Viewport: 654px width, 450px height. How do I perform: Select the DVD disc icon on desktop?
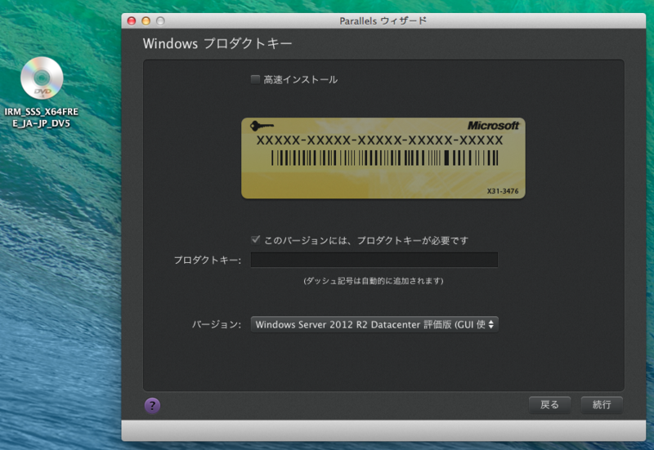click(x=42, y=78)
